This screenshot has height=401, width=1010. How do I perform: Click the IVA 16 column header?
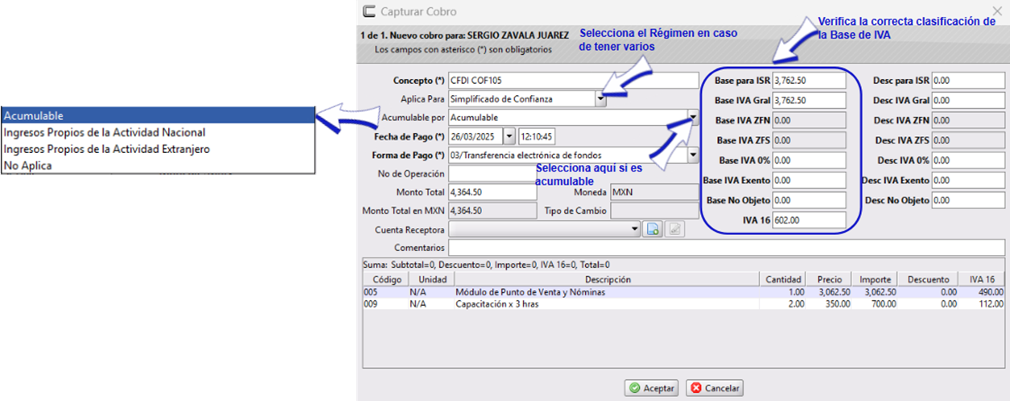coord(983,279)
